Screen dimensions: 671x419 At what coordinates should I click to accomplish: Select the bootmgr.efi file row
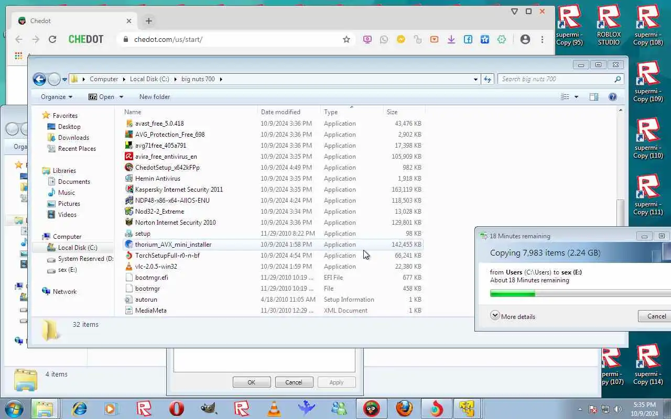click(x=273, y=278)
